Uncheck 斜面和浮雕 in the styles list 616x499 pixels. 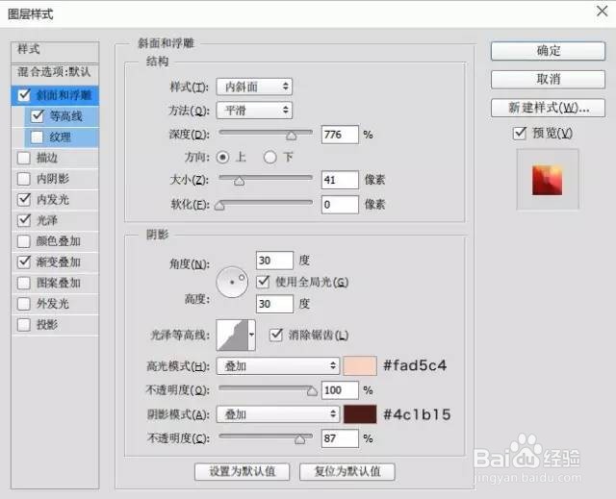click(24, 95)
